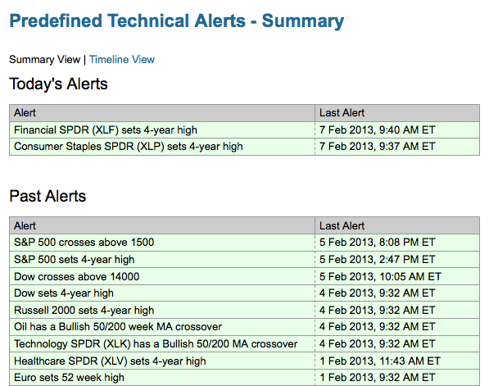The width and height of the screenshot is (498, 386).
Task: Click the Today's Alerts heading
Action: pos(58,84)
